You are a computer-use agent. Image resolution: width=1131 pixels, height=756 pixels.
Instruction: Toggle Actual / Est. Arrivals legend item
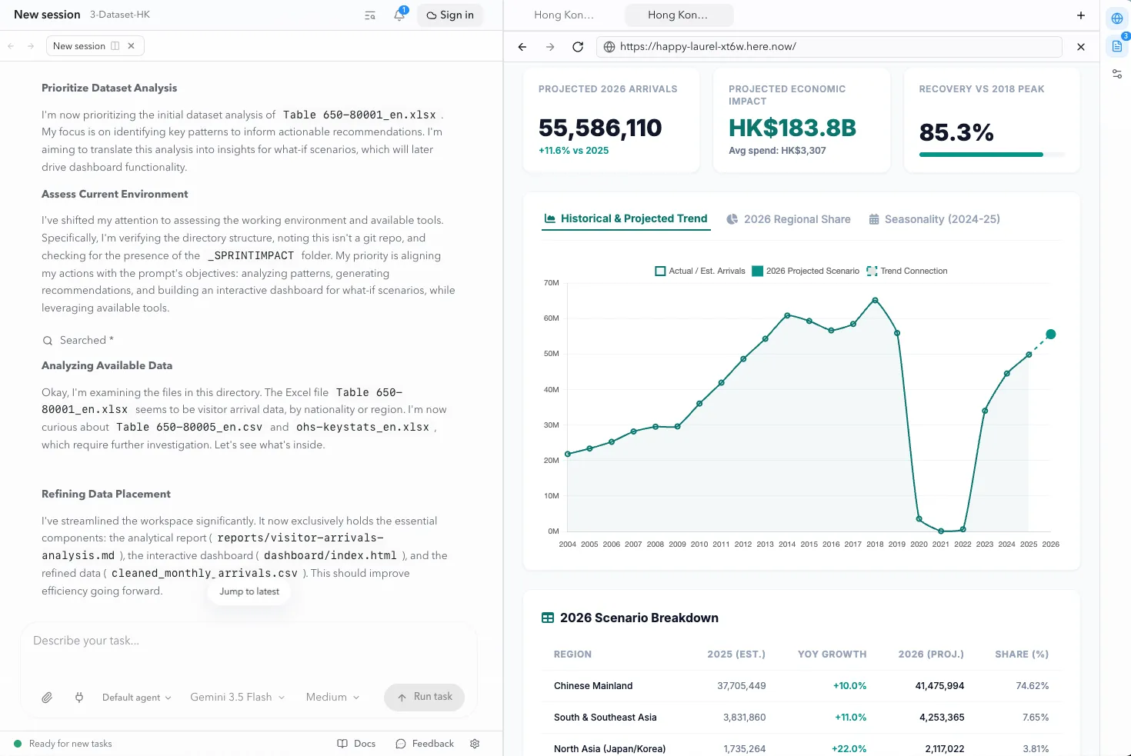point(700,271)
